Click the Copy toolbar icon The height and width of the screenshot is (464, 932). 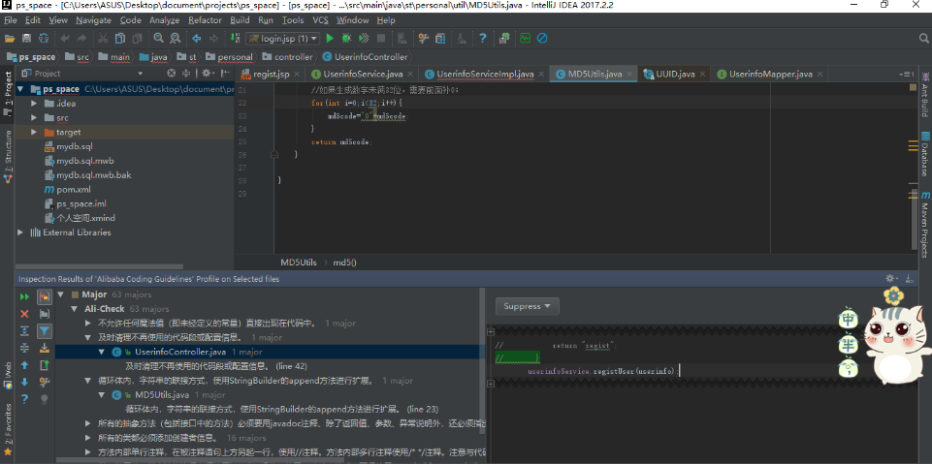click(x=120, y=38)
